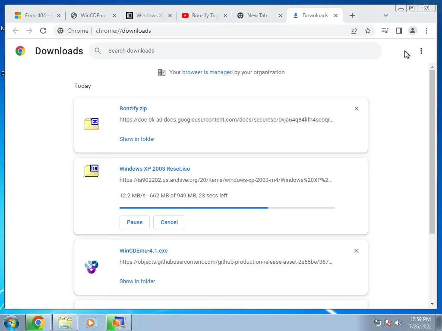Screen dimensions: 442x331
Task: Click the Chrome logo beside Downloads title
Action: click(20, 51)
